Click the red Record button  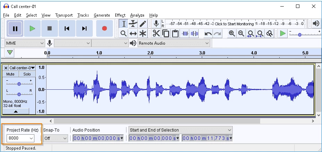tap(104, 28)
